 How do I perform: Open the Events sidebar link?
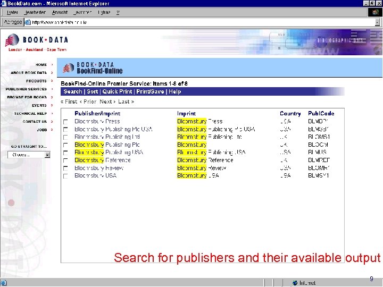[x=39, y=105]
